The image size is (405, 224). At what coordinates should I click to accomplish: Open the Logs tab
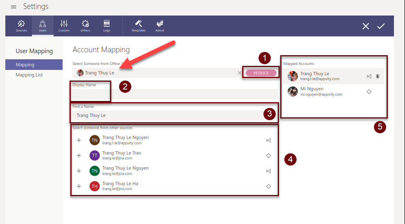pyautogui.click(x=106, y=26)
